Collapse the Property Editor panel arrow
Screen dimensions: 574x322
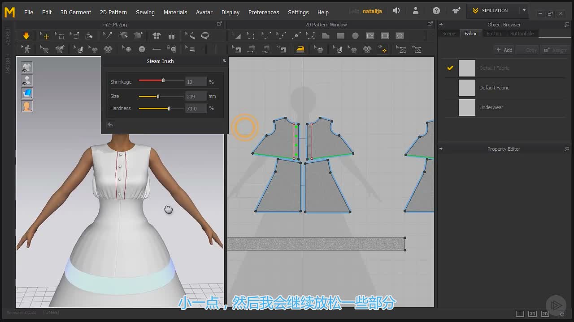click(441, 149)
